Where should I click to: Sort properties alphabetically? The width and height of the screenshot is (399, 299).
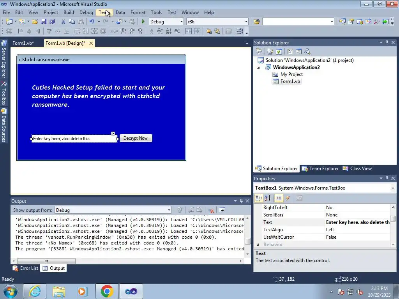(267, 198)
